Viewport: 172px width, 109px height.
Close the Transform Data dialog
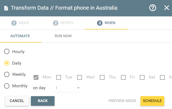tap(167, 8)
